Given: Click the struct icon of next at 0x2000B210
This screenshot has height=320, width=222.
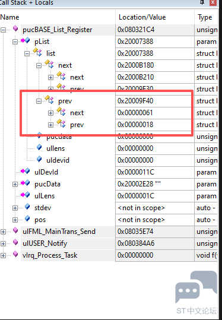Looking at the screenshot, I should coord(61,75).
